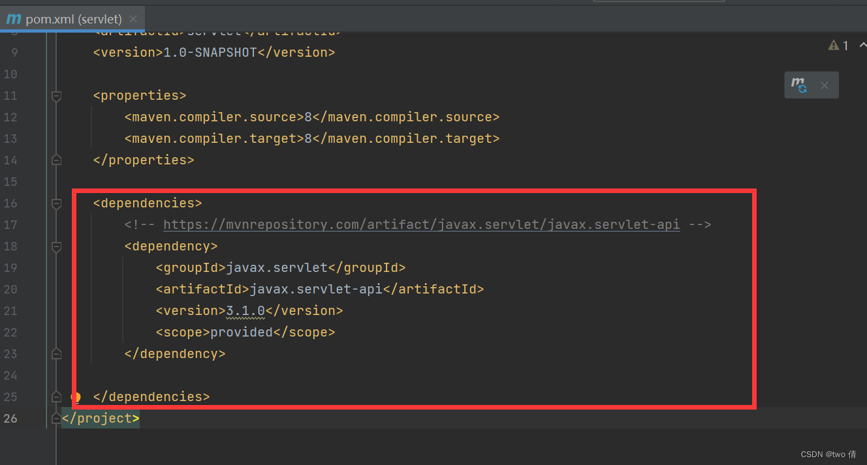Click the orange marker beside line 25

tap(74, 397)
